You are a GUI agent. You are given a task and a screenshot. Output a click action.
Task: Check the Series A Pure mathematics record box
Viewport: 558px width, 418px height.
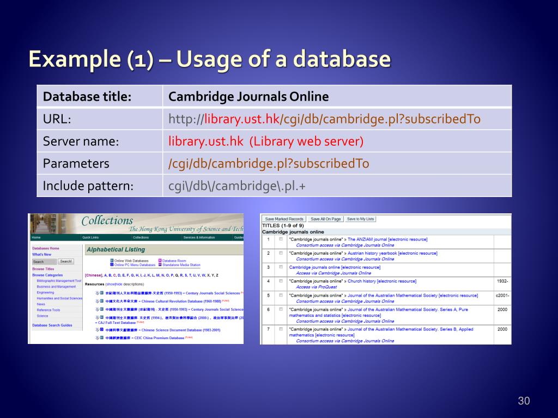(x=281, y=309)
